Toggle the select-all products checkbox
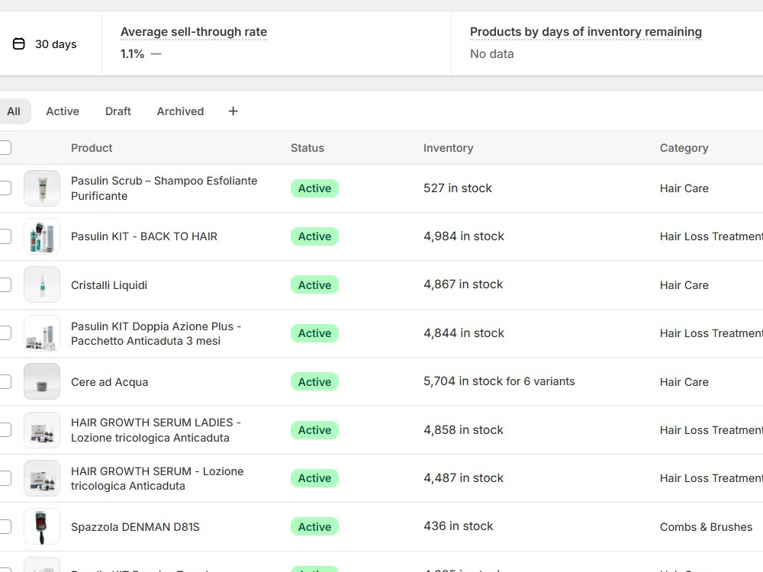 pos(5,147)
